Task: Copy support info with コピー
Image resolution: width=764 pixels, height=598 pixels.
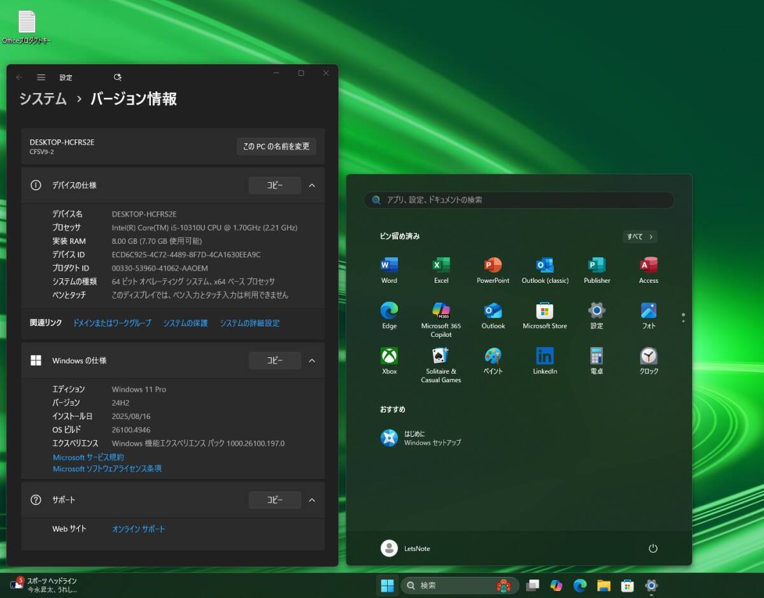Action: 274,500
